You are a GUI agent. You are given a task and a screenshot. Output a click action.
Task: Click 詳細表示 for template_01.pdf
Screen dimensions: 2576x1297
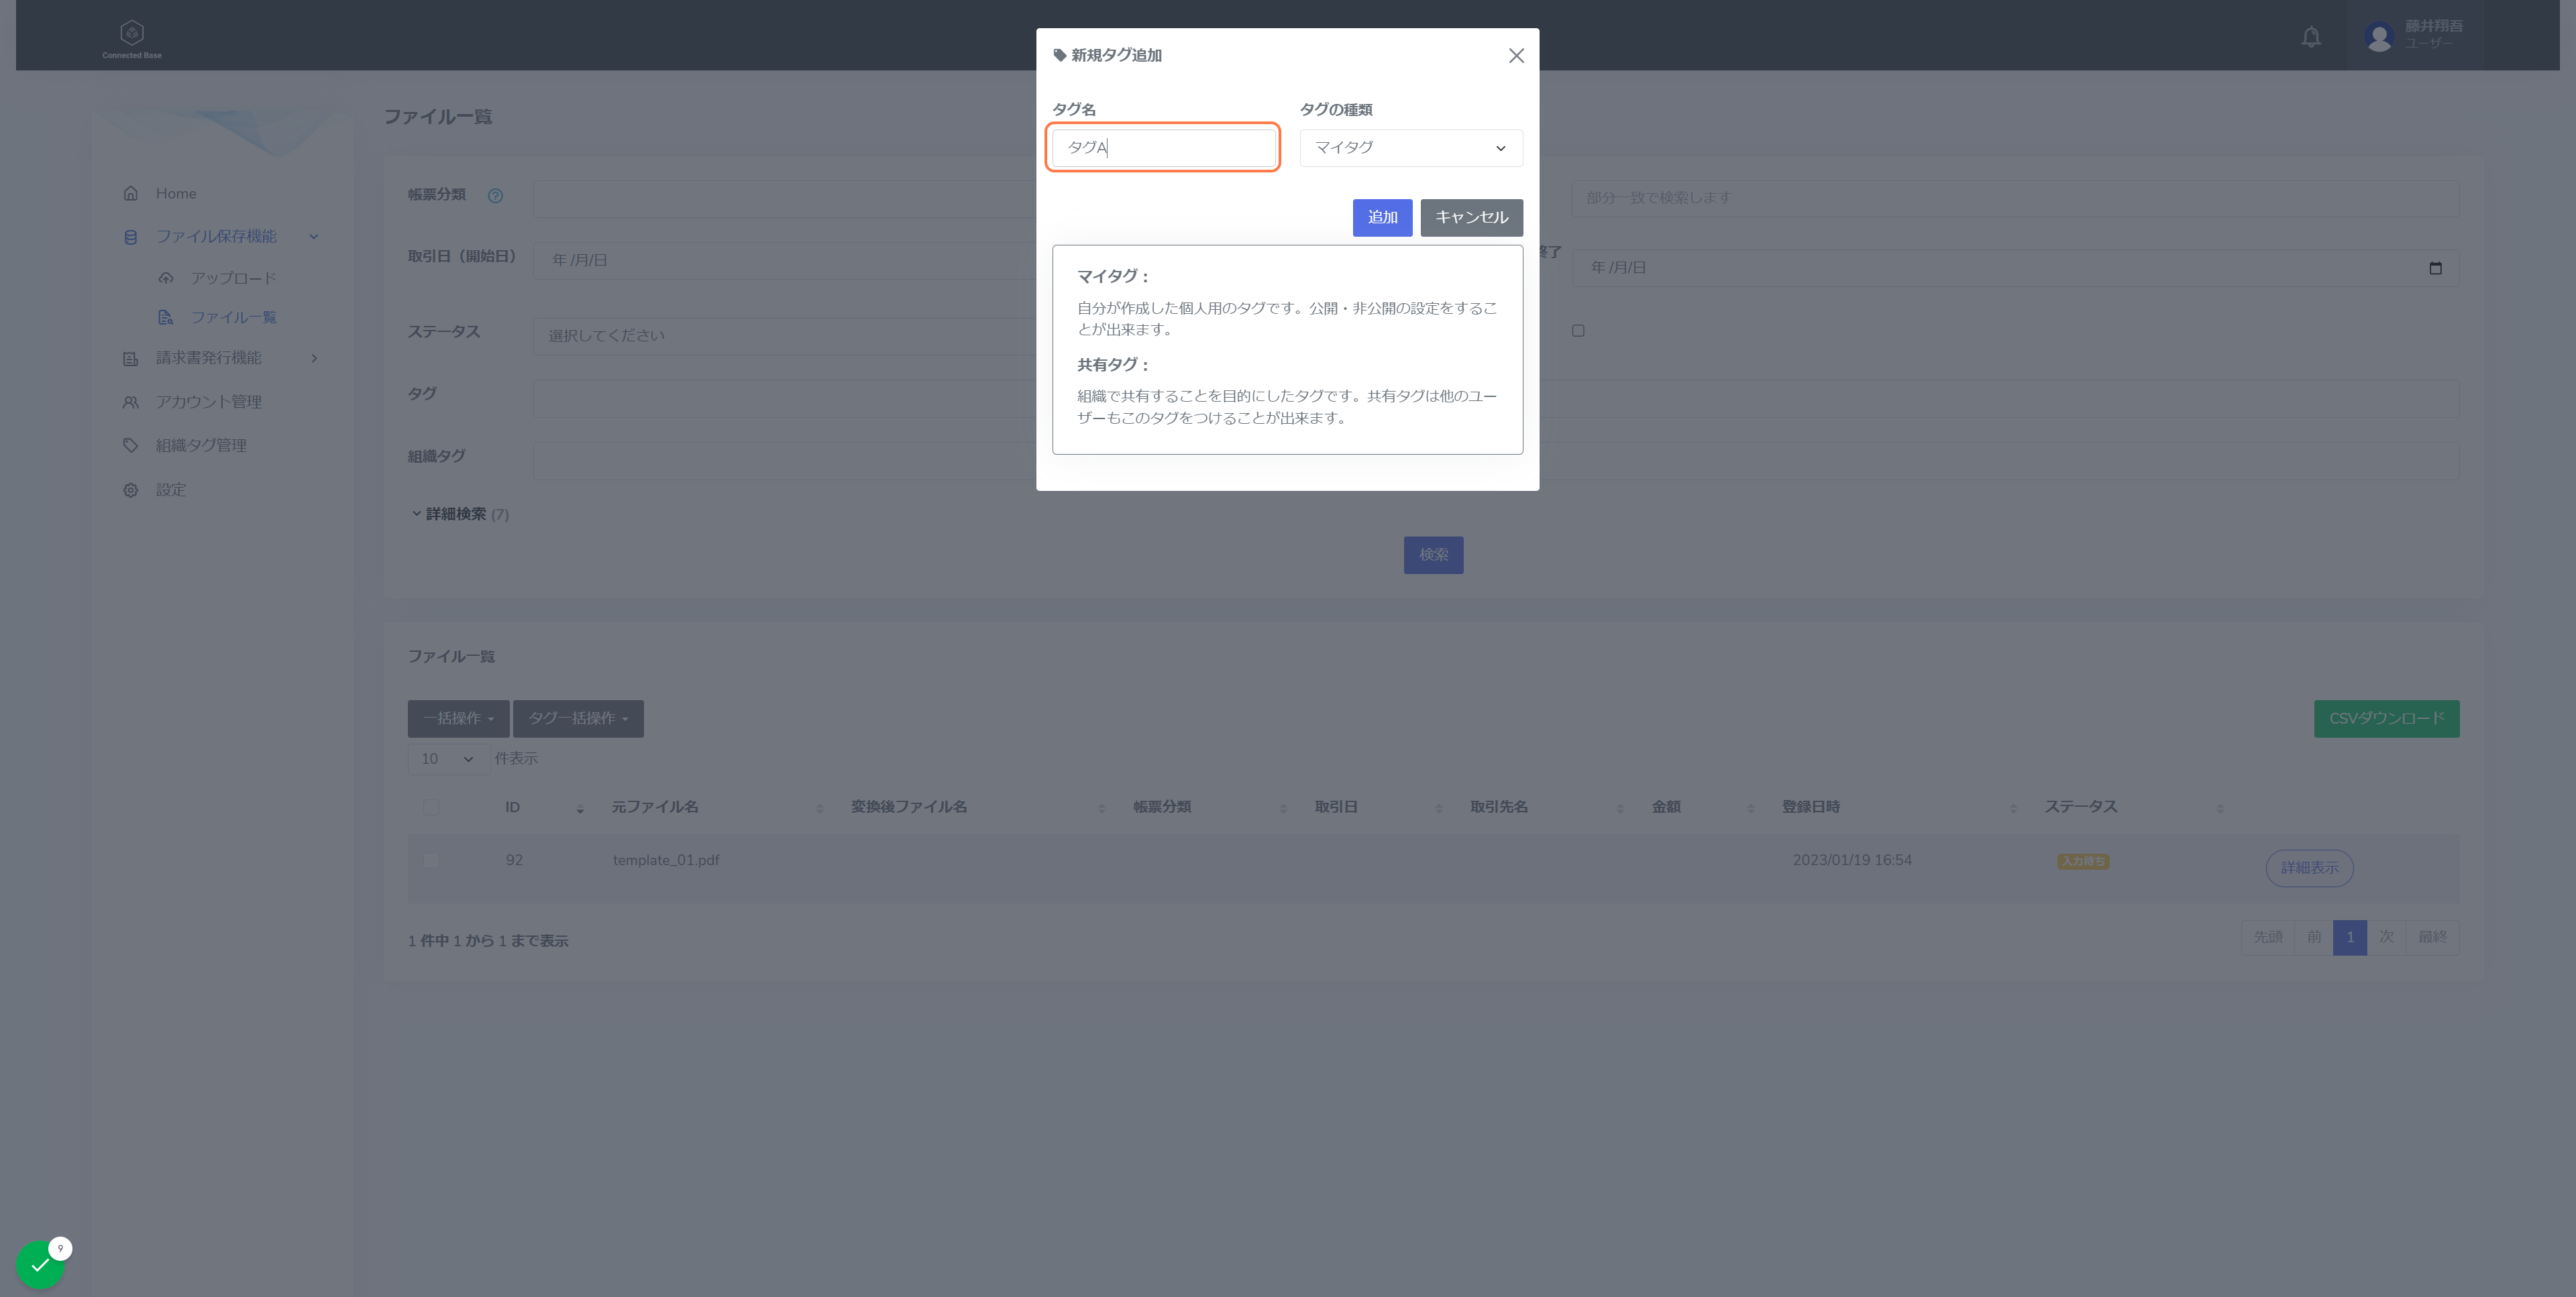click(x=2309, y=868)
